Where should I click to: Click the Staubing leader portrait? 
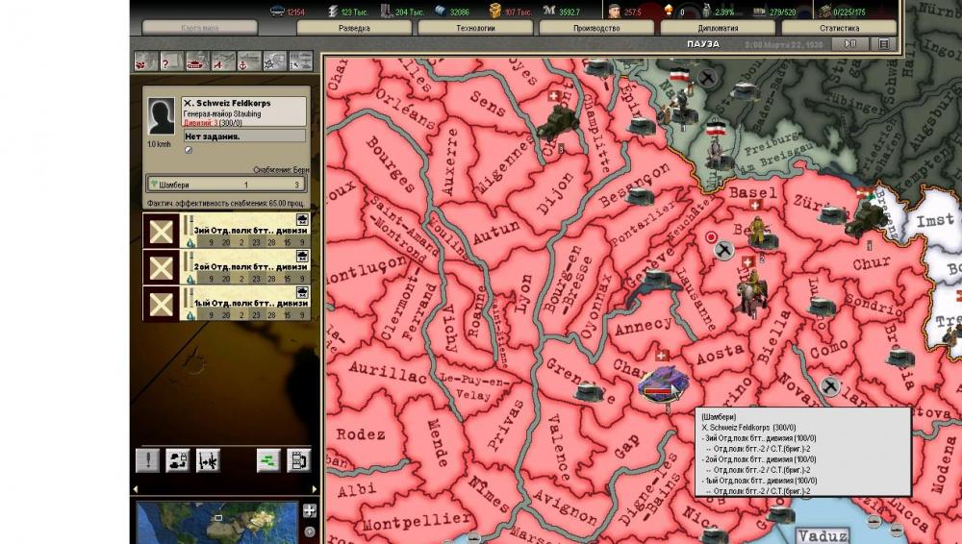pos(162,116)
